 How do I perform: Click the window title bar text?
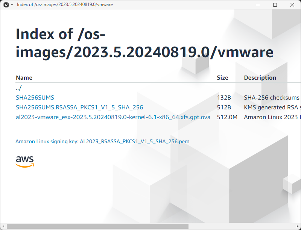pyautogui.click(x=65, y=5)
